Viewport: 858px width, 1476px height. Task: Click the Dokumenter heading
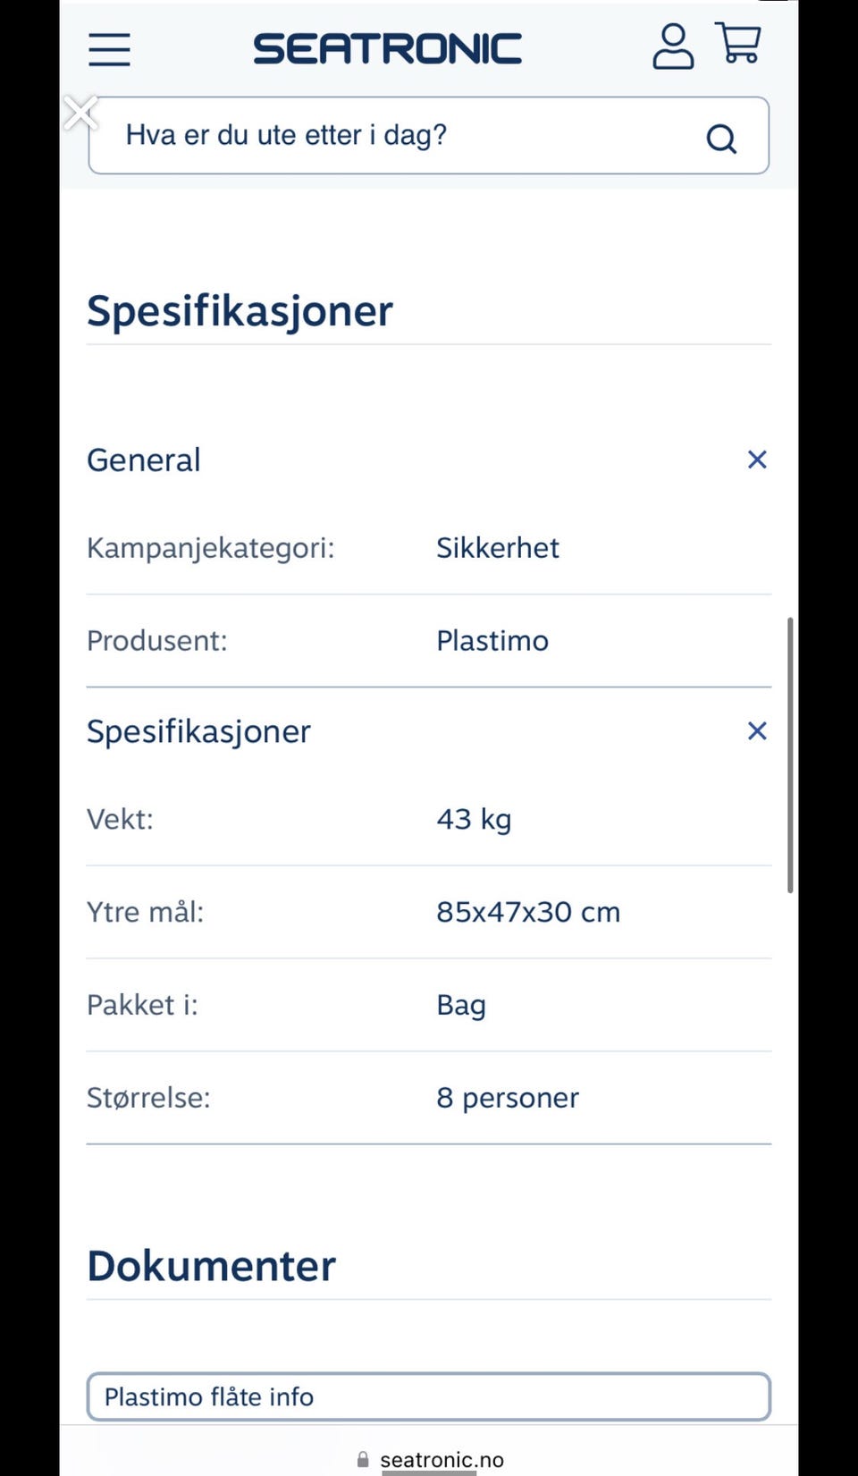211,1266
